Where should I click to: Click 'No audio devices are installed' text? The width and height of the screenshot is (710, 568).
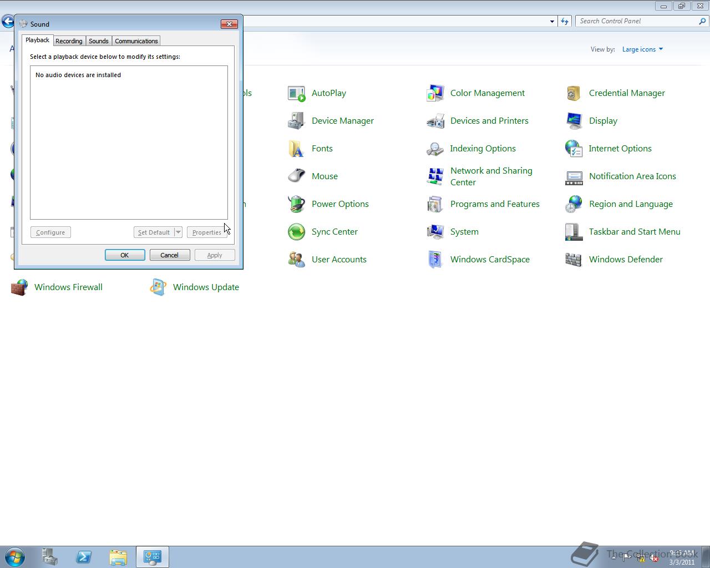click(78, 75)
